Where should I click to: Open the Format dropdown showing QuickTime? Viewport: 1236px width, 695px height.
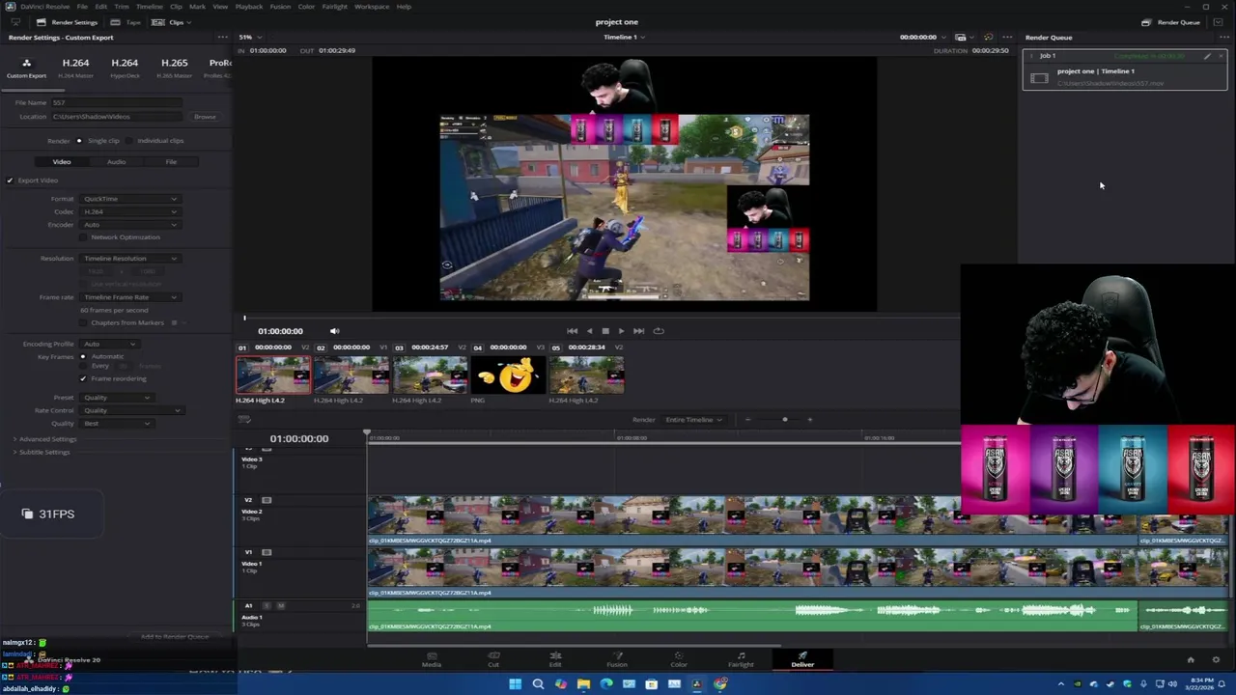(x=130, y=199)
